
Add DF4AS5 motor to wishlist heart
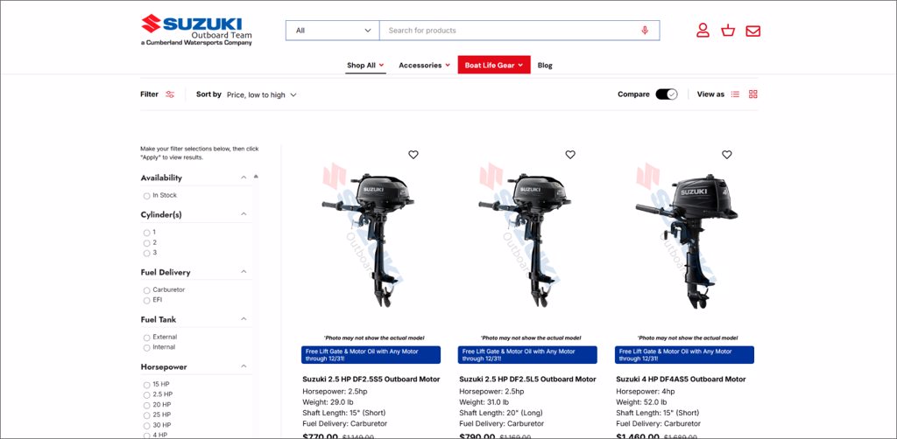click(726, 155)
